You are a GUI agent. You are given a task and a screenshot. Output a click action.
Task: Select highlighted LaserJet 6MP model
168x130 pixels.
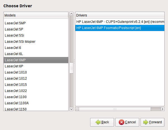point(36,60)
